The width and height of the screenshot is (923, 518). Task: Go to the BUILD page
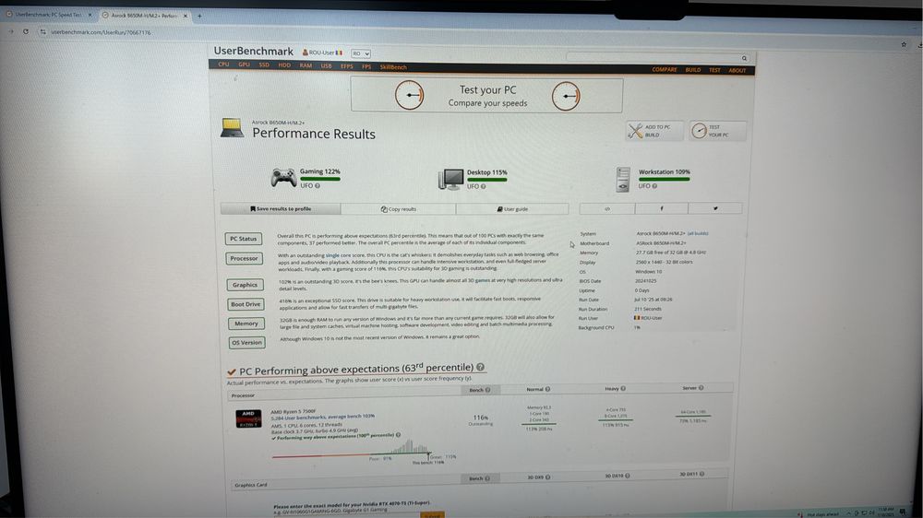pos(693,70)
